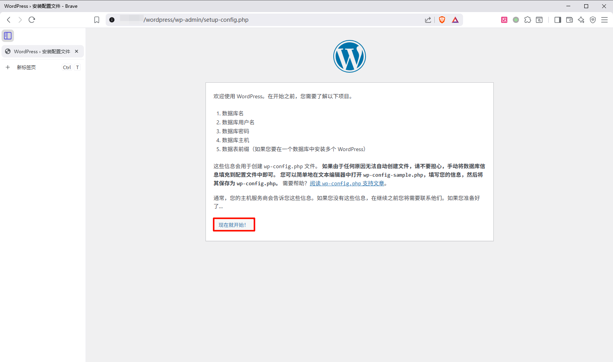613x362 pixels.
Task: Open the Brave hamburger main menu
Action: pos(604,20)
